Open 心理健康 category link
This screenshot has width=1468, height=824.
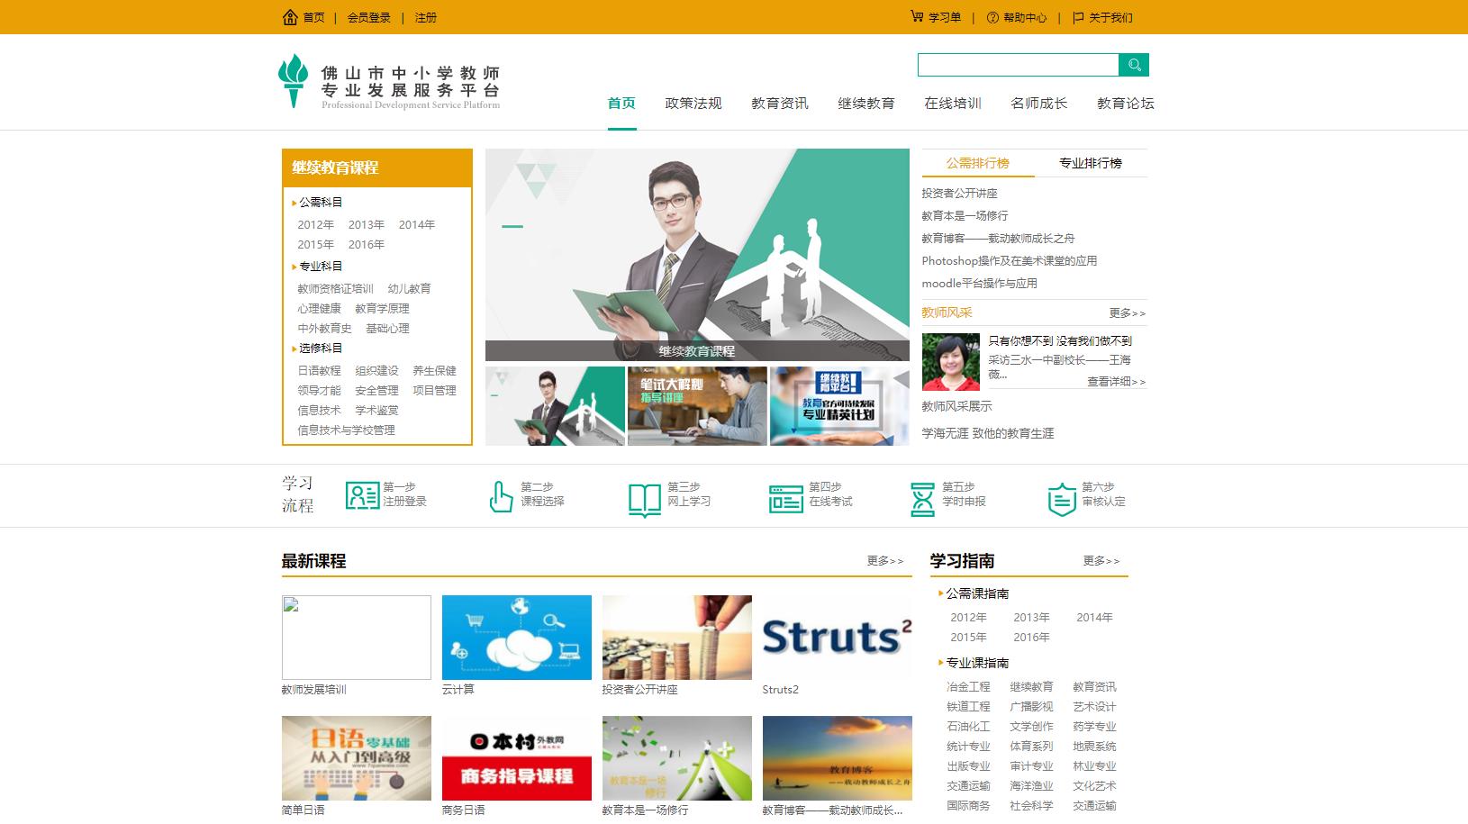(319, 309)
